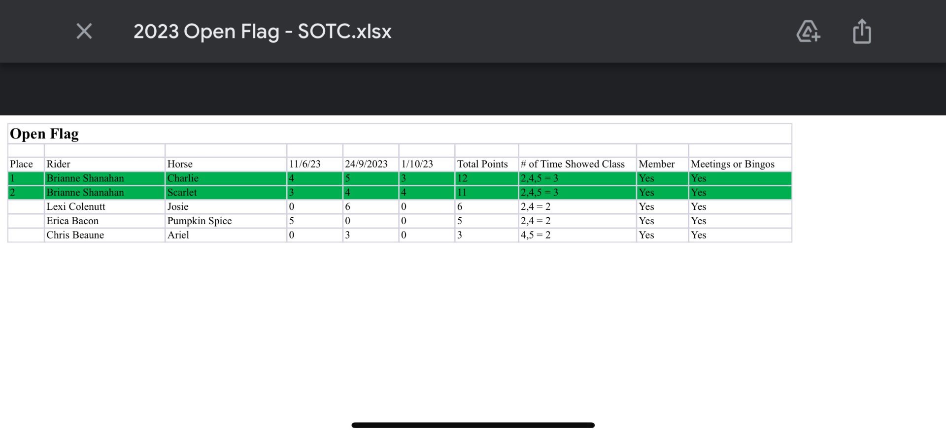Click the Charlie horse cell

[183, 178]
